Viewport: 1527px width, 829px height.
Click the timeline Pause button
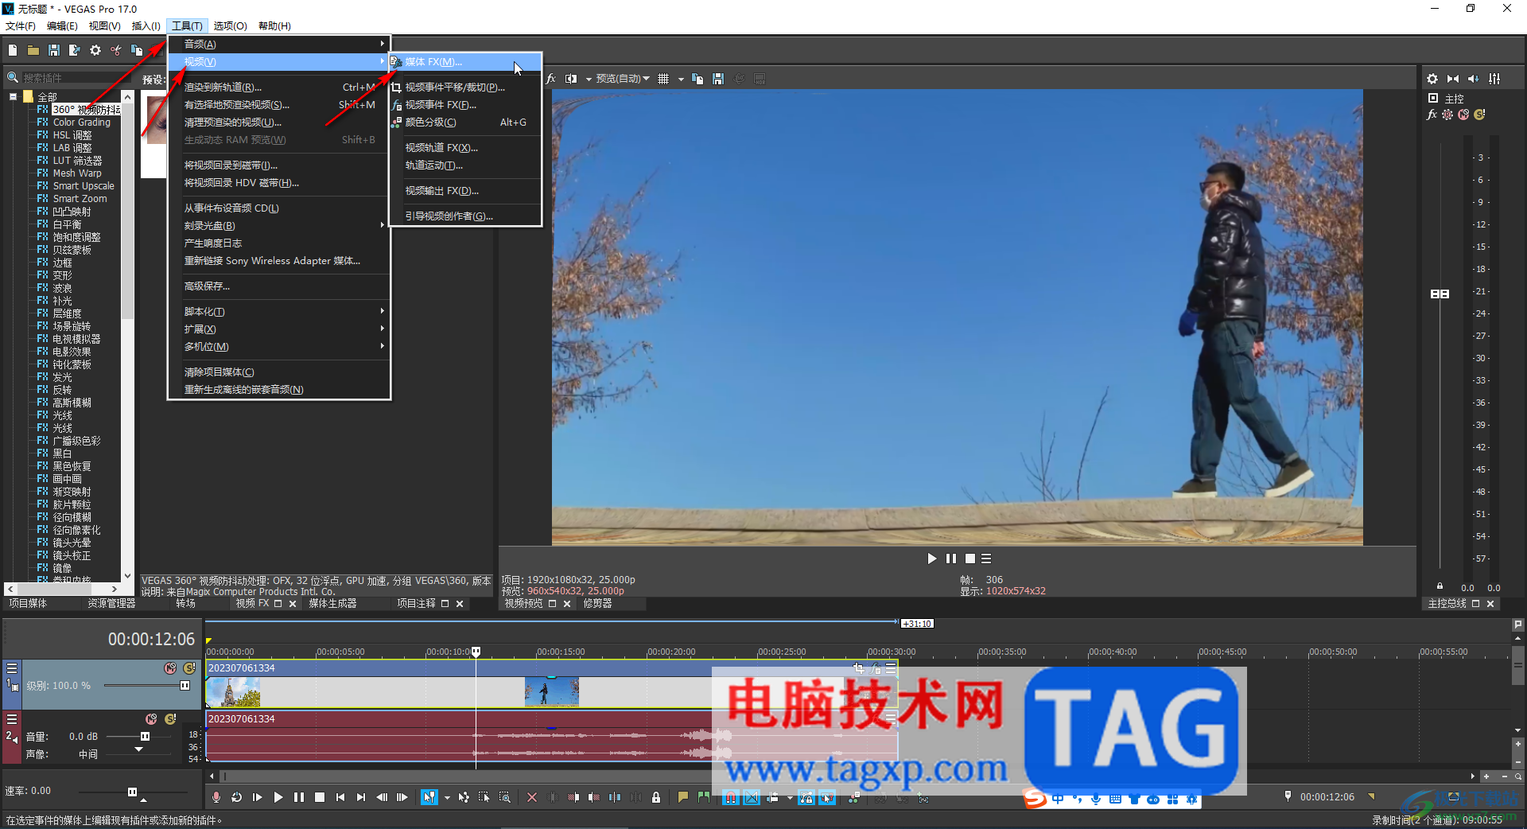pyautogui.click(x=299, y=797)
